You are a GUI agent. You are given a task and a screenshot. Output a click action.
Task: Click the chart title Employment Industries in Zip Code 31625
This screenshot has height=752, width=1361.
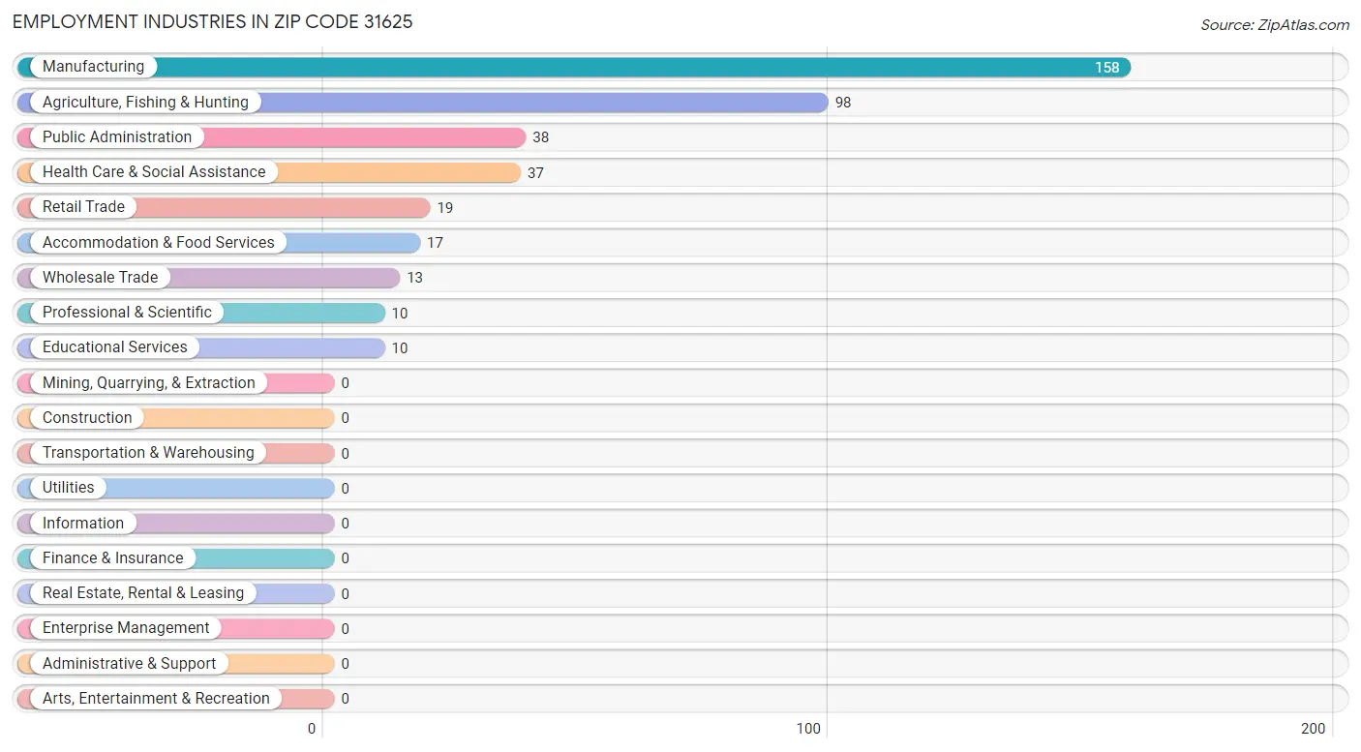pyautogui.click(x=213, y=21)
